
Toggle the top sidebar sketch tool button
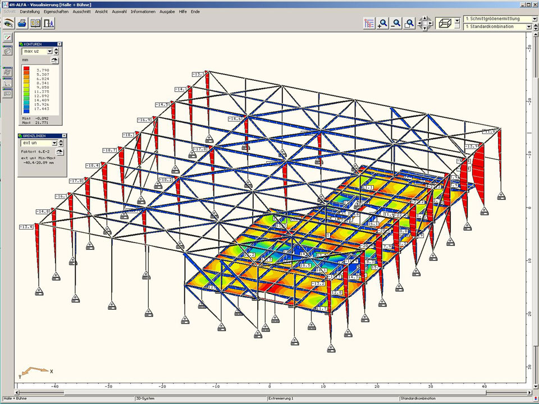click(7, 38)
